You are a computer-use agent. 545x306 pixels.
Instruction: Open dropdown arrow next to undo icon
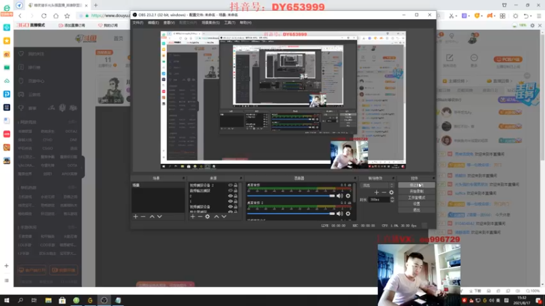coord(531,16)
